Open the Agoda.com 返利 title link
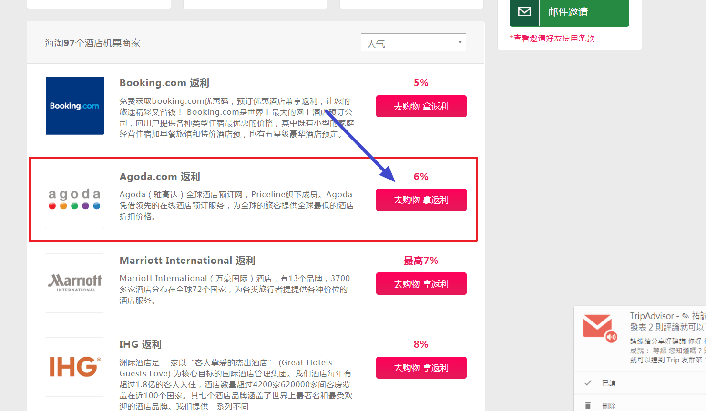 (x=160, y=177)
